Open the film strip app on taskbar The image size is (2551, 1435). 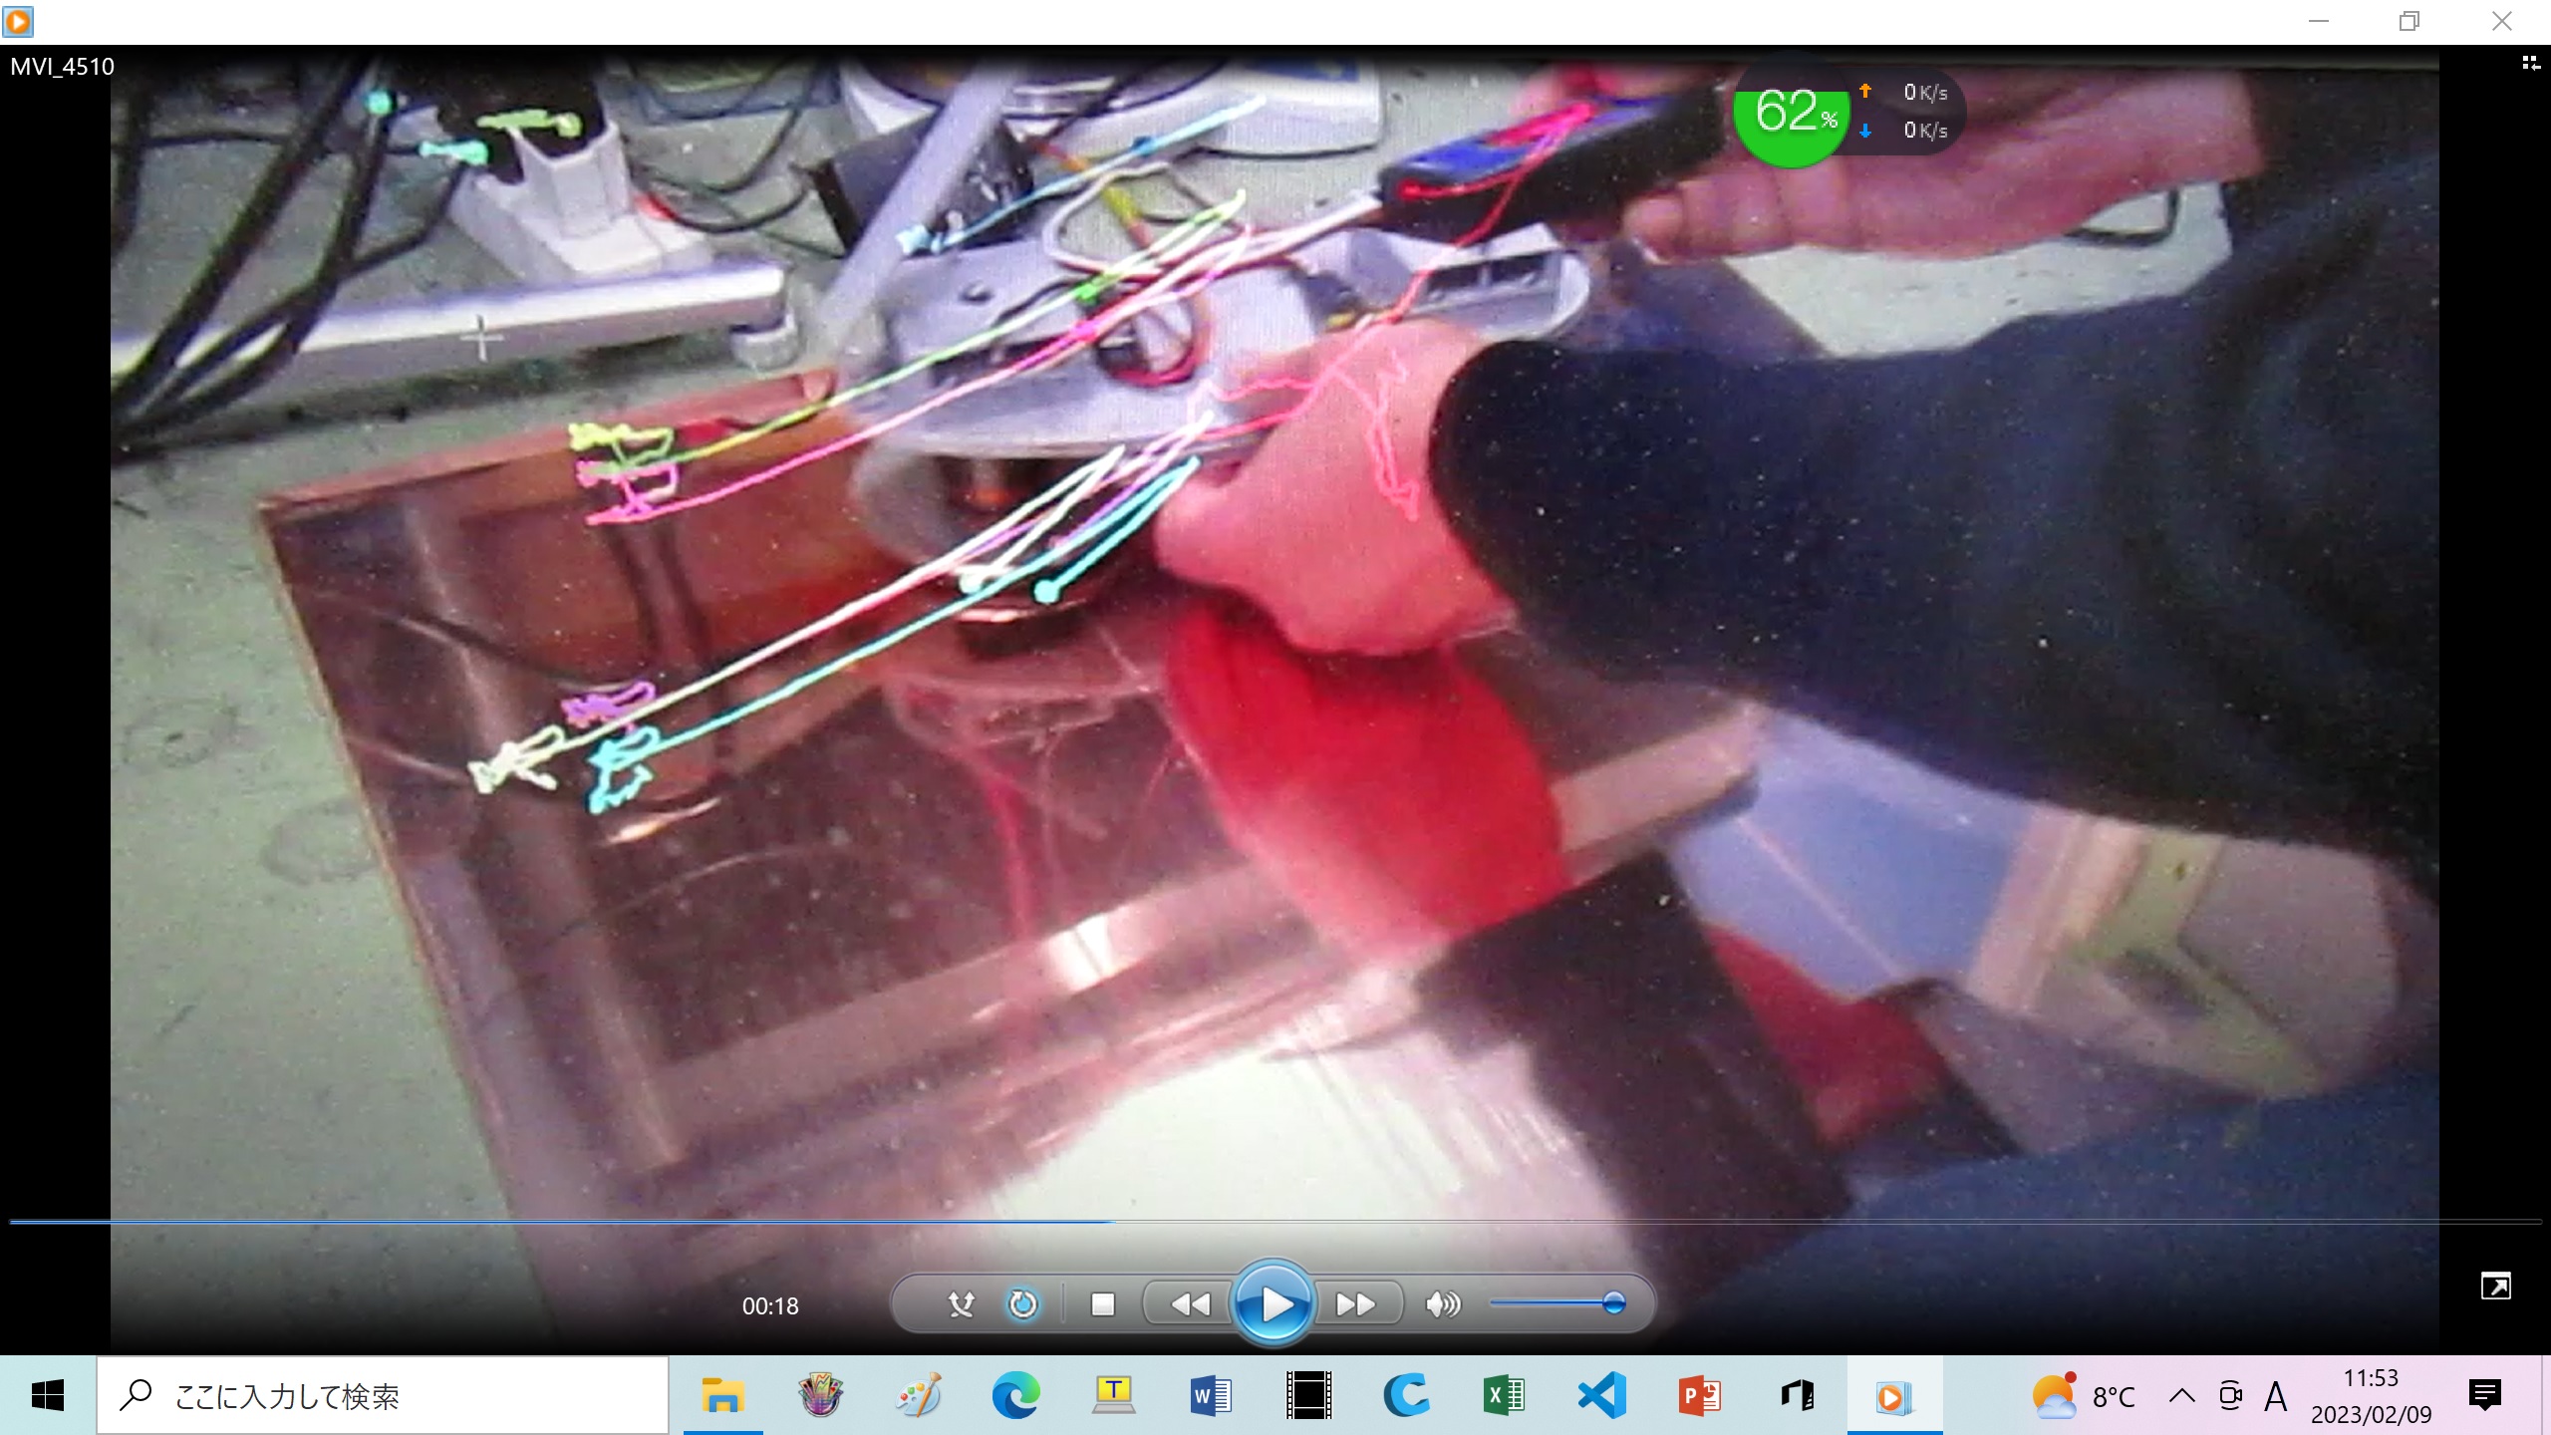pyautogui.click(x=1308, y=1395)
